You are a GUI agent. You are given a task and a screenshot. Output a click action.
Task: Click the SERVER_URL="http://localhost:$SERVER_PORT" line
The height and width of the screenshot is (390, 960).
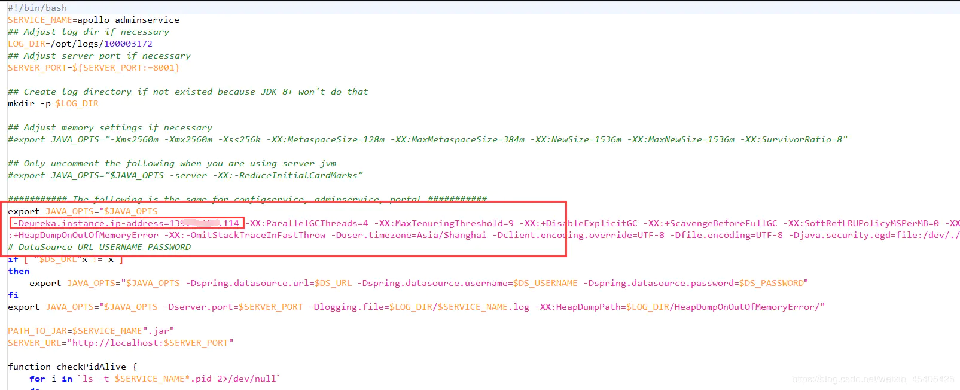[x=120, y=343]
